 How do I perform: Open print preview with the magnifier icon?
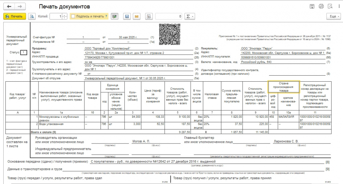(x=32, y=16)
